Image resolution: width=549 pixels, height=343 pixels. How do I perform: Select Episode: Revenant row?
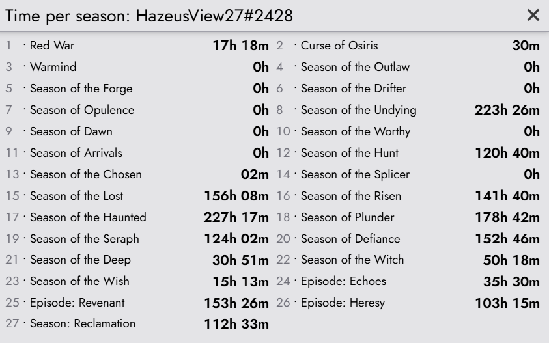[137, 303]
